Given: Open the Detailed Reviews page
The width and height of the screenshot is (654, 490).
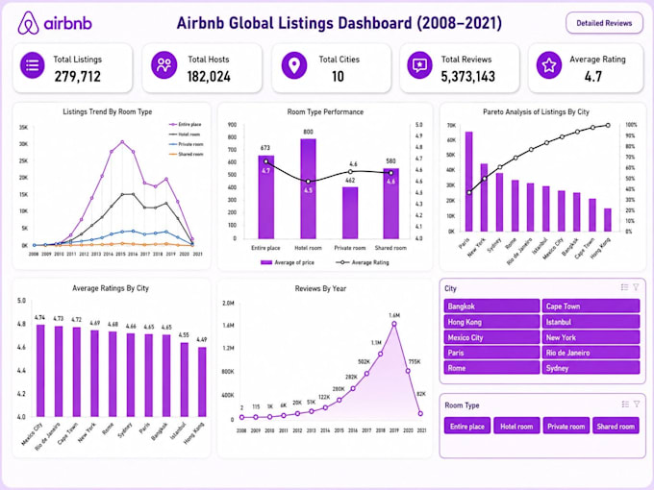Looking at the screenshot, I should (x=604, y=23).
